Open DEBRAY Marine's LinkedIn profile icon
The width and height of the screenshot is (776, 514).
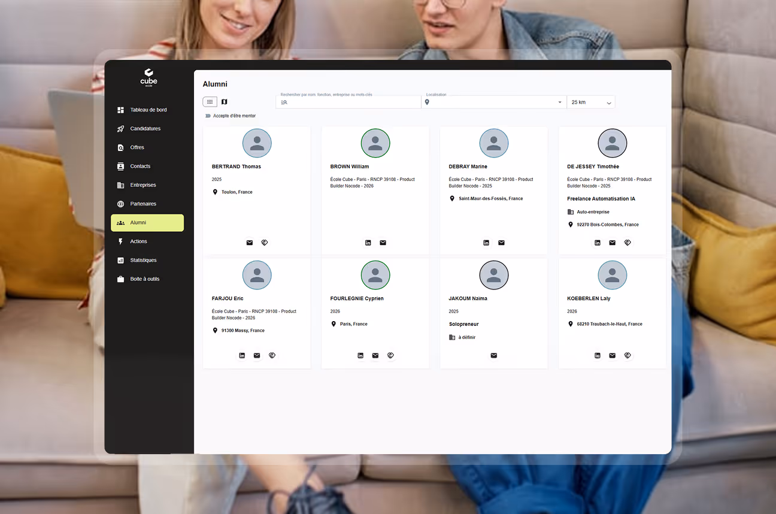click(486, 243)
